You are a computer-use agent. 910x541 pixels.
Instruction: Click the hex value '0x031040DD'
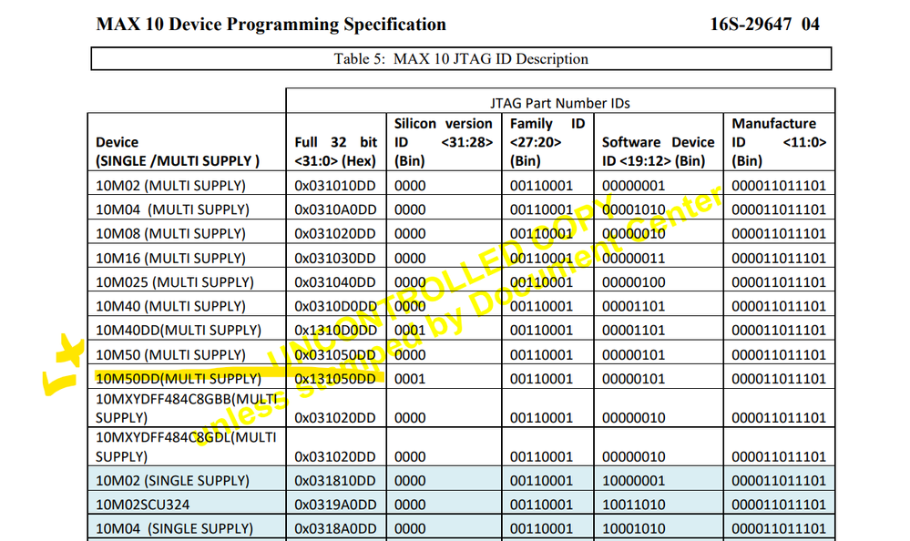[x=335, y=282]
